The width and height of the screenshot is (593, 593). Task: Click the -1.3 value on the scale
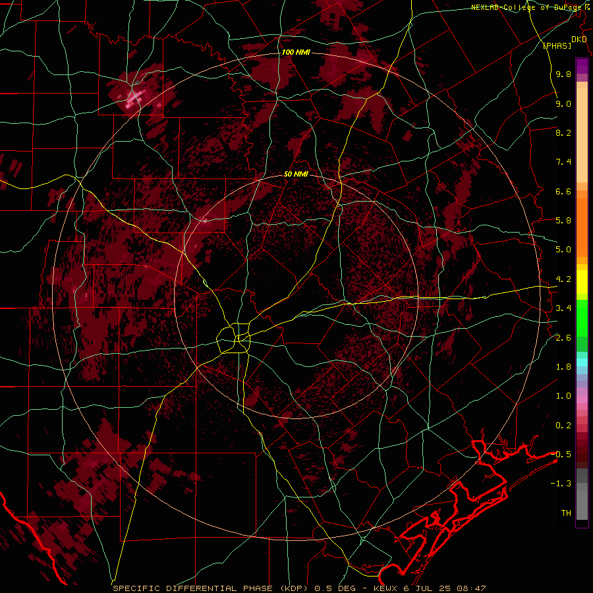click(x=561, y=484)
